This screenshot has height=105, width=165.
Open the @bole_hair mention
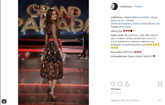pyautogui.click(x=154, y=24)
